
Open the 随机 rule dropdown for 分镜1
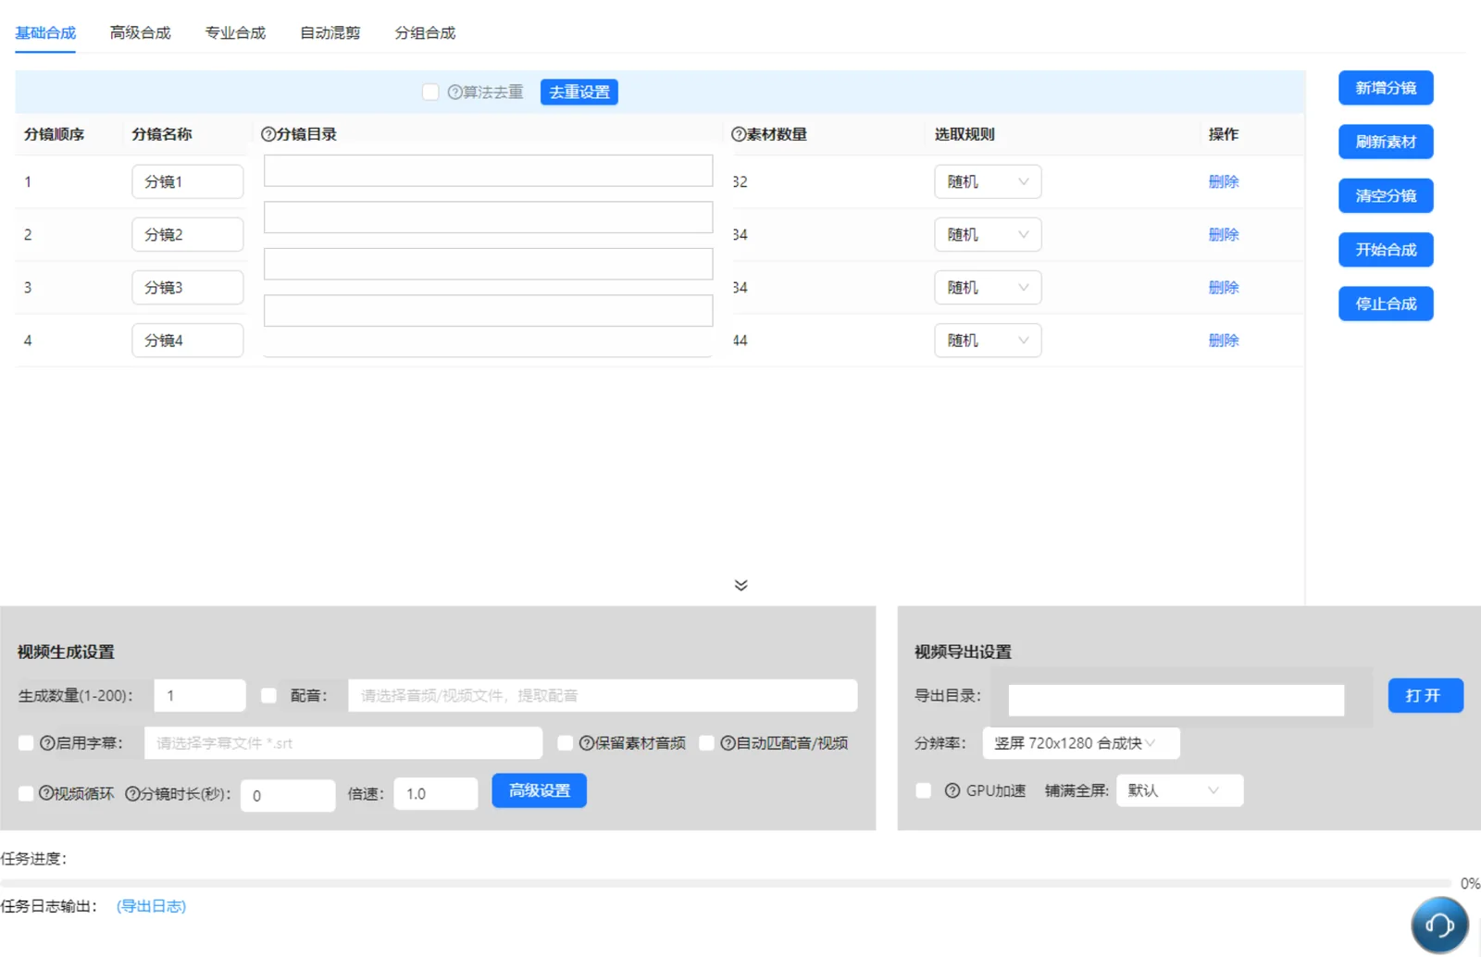(x=988, y=182)
